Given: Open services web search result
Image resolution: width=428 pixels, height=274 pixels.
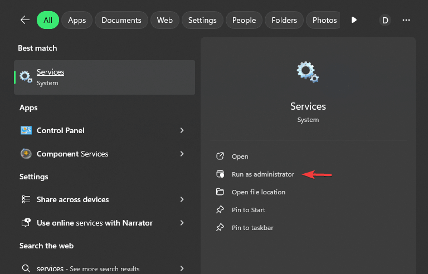Looking at the screenshot, I should tap(105, 268).
